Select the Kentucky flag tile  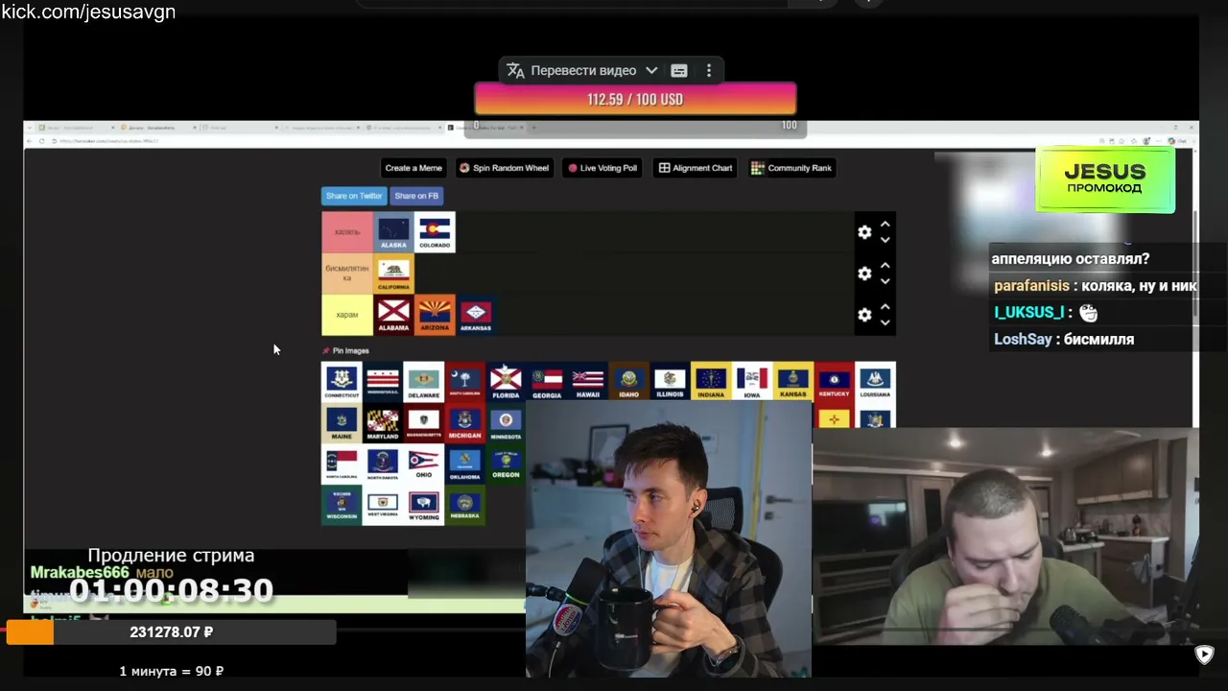pyautogui.click(x=835, y=382)
